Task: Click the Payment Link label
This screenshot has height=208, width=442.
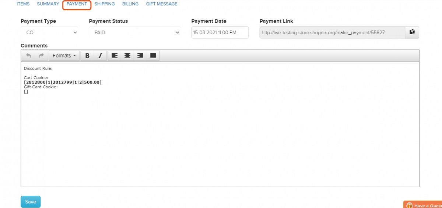Action: pos(276,21)
